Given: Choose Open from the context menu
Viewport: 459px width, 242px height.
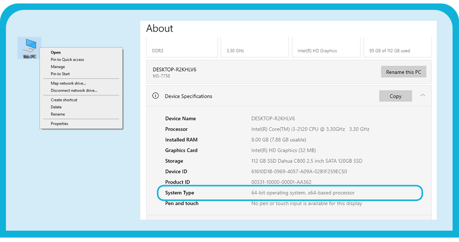Looking at the screenshot, I should pyautogui.click(x=56, y=52).
